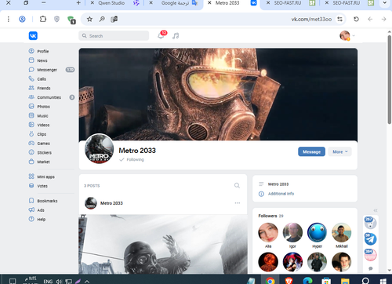Open the notifications bell icon
Screen dimensions: 392x284
(161, 36)
